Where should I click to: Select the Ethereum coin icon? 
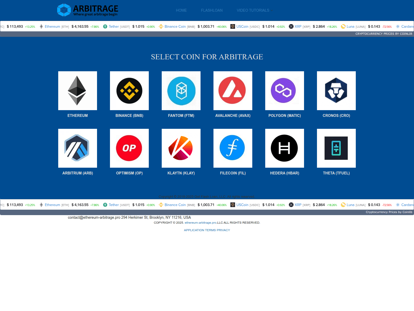point(78,91)
